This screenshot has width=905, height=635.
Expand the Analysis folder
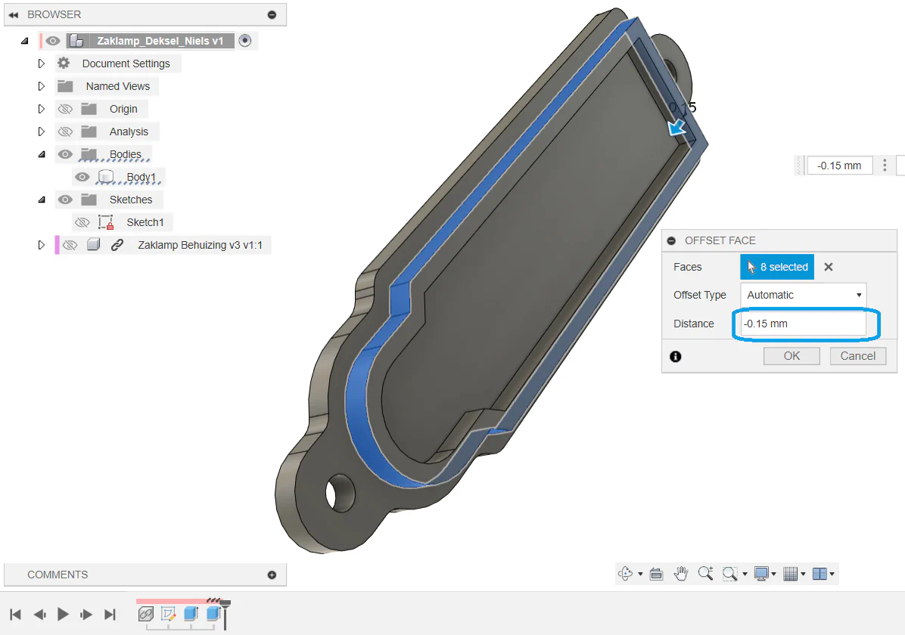[x=41, y=132]
